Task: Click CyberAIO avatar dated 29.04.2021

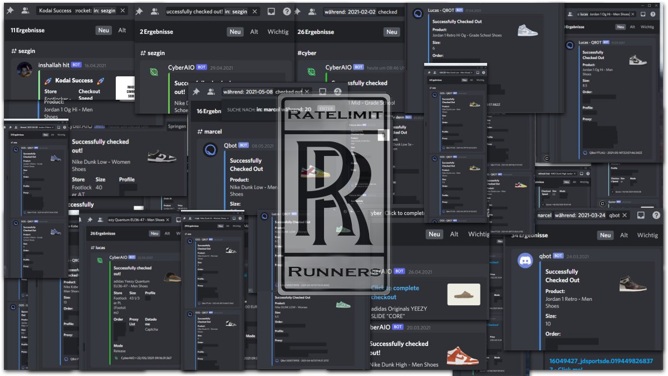Action: (154, 71)
